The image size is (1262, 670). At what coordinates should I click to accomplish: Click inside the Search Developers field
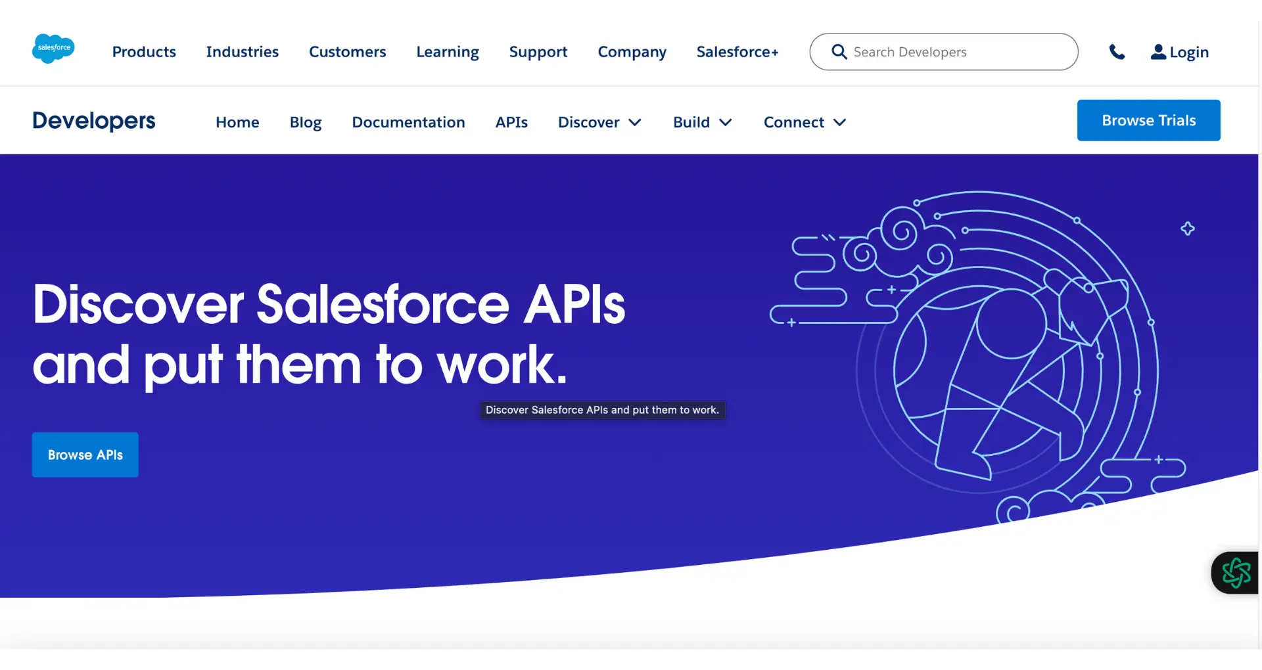click(x=920, y=51)
